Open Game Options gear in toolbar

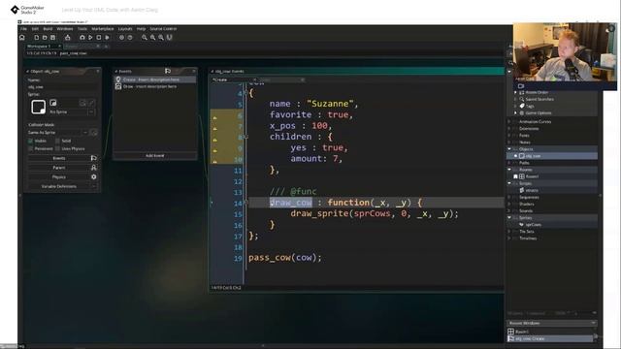click(121, 37)
